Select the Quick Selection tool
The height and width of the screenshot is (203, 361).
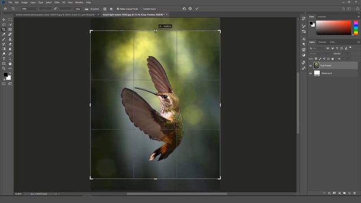10,24
